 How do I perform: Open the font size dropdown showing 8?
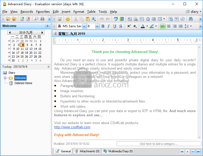point(97,26)
